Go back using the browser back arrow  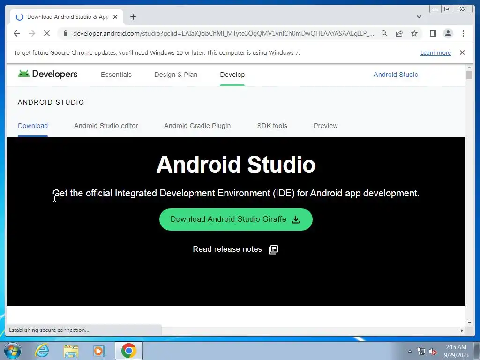(17, 33)
